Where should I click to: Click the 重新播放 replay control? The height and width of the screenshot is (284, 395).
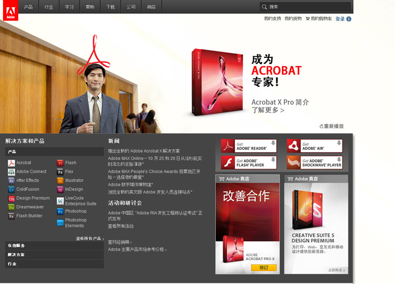click(331, 126)
